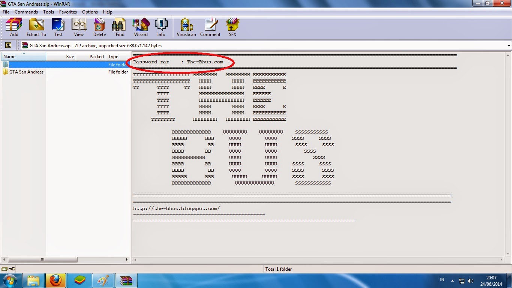Sort files by Packed column

coord(91,57)
